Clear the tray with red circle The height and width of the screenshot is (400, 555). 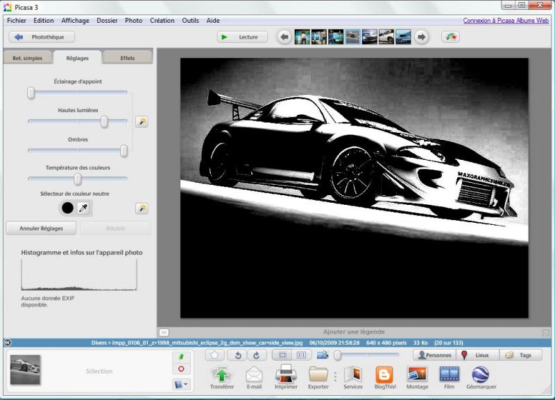click(181, 369)
